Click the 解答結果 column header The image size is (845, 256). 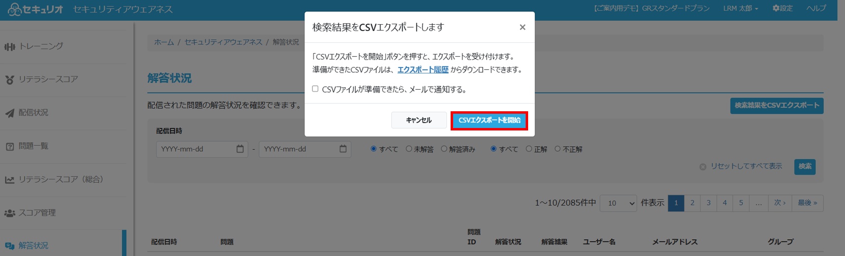[554, 242]
